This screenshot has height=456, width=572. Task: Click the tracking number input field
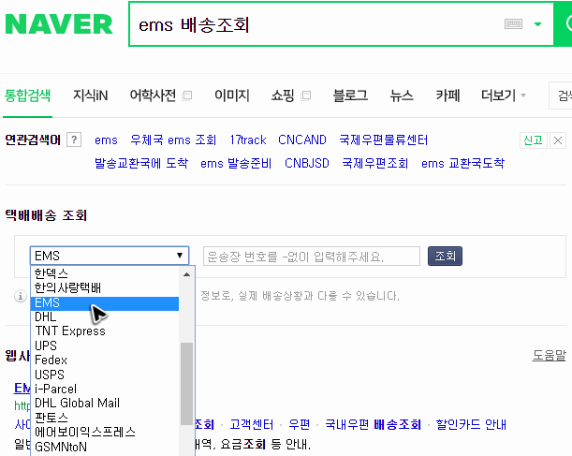point(312,257)
